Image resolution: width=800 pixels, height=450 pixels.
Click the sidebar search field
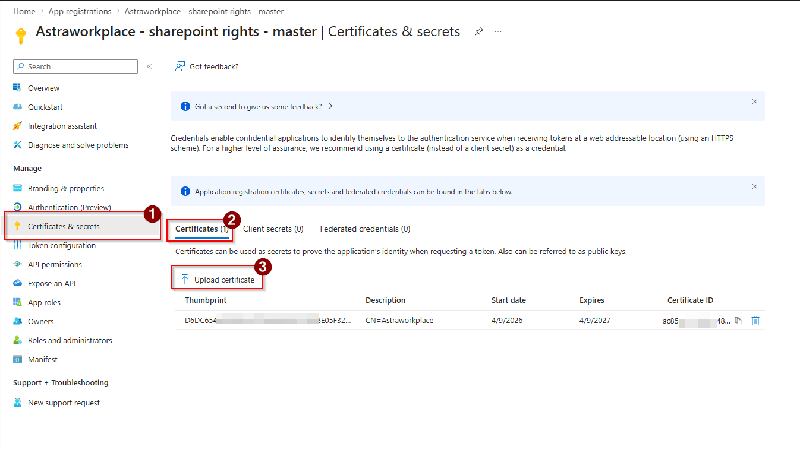[75, 66]
